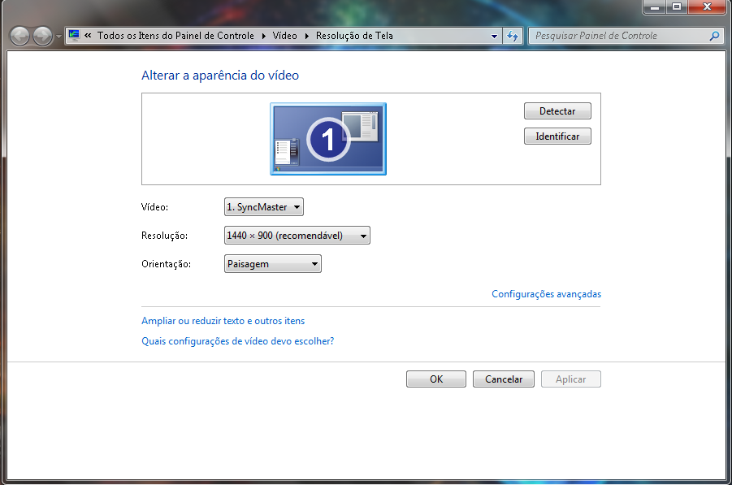Minimize the window
The height and width of the screenshot is (485, 732).
(x=655, y=7)
